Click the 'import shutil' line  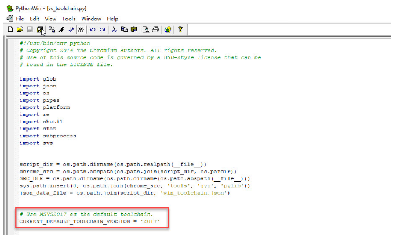41,122
